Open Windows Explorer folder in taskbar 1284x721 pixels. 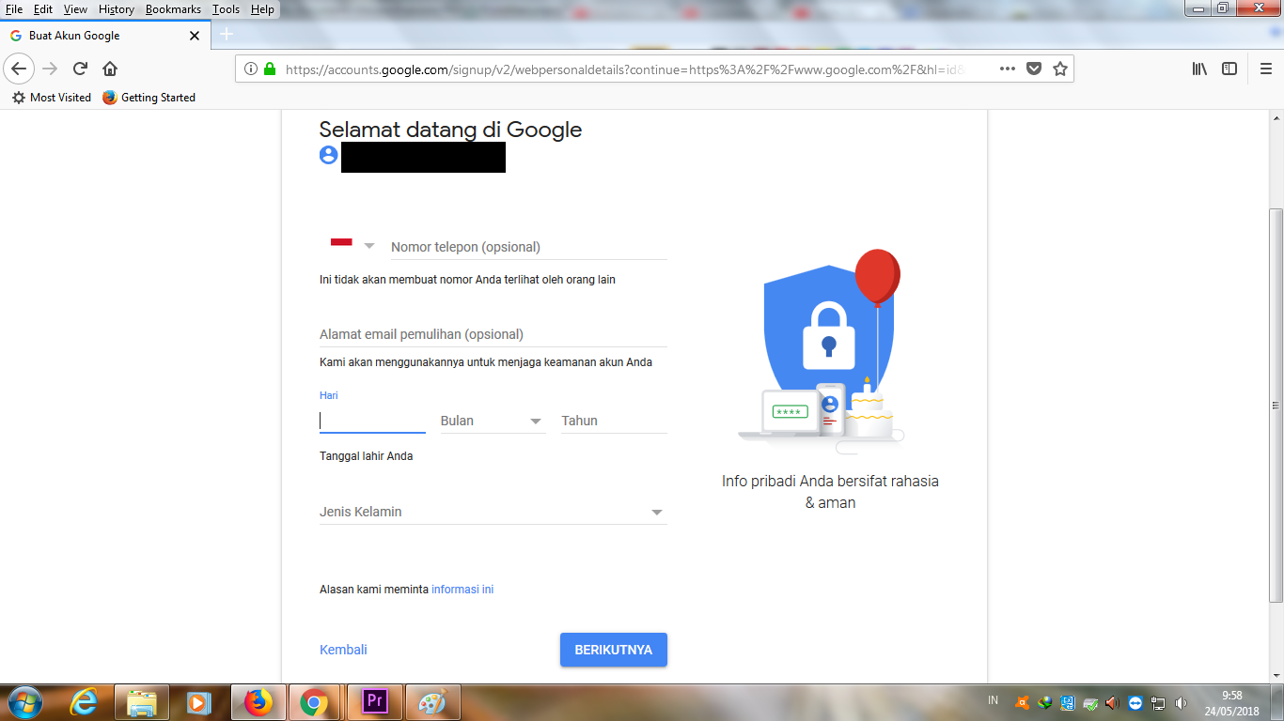(142, 702)
